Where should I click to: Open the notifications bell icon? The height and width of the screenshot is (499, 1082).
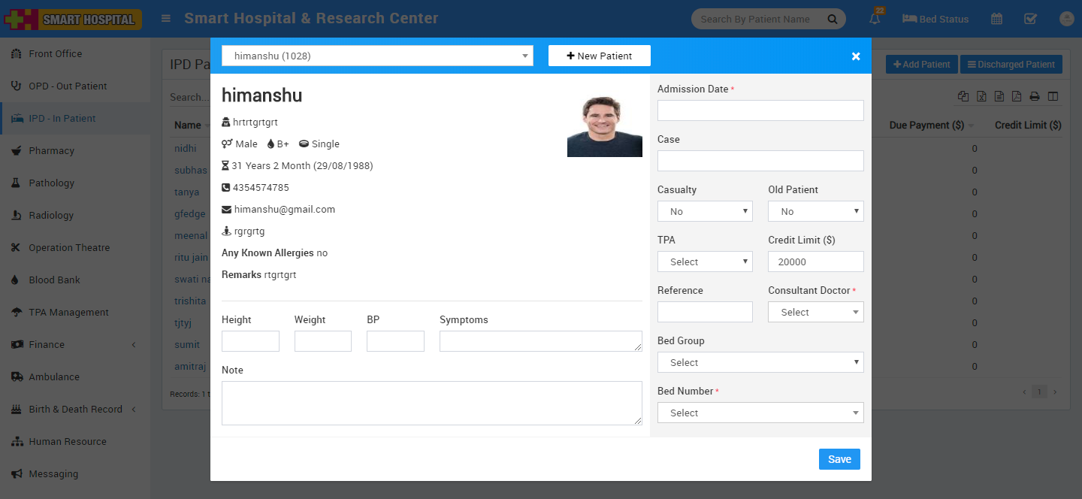click(x=875, y=20)
